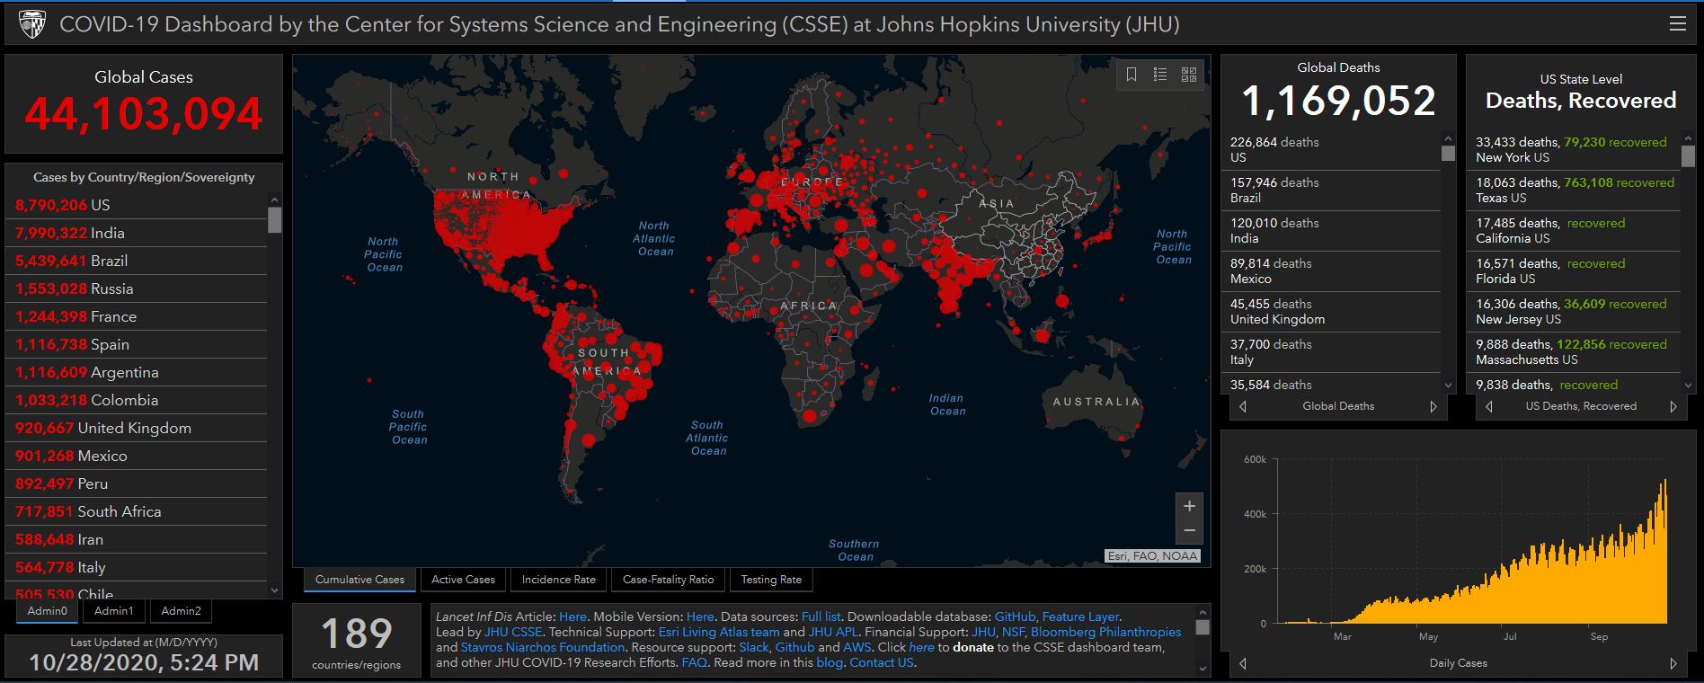Zoom in on the map
Screen dimensions: 1704x683
point(1189,506)
